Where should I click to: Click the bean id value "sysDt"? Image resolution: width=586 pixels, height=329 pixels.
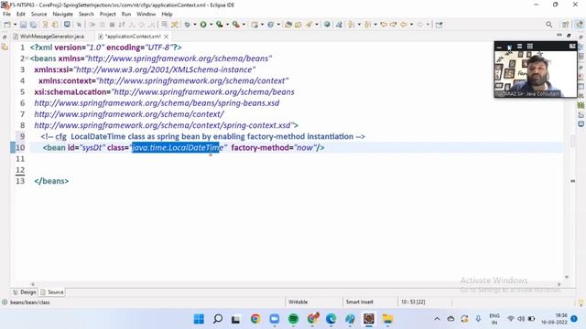(92, 148)
